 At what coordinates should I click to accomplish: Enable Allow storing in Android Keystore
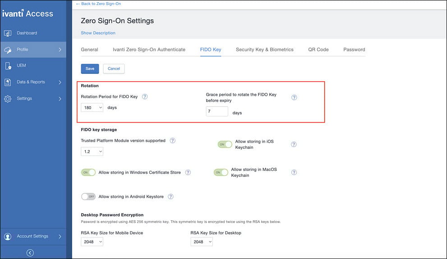[x=88, y=196]
